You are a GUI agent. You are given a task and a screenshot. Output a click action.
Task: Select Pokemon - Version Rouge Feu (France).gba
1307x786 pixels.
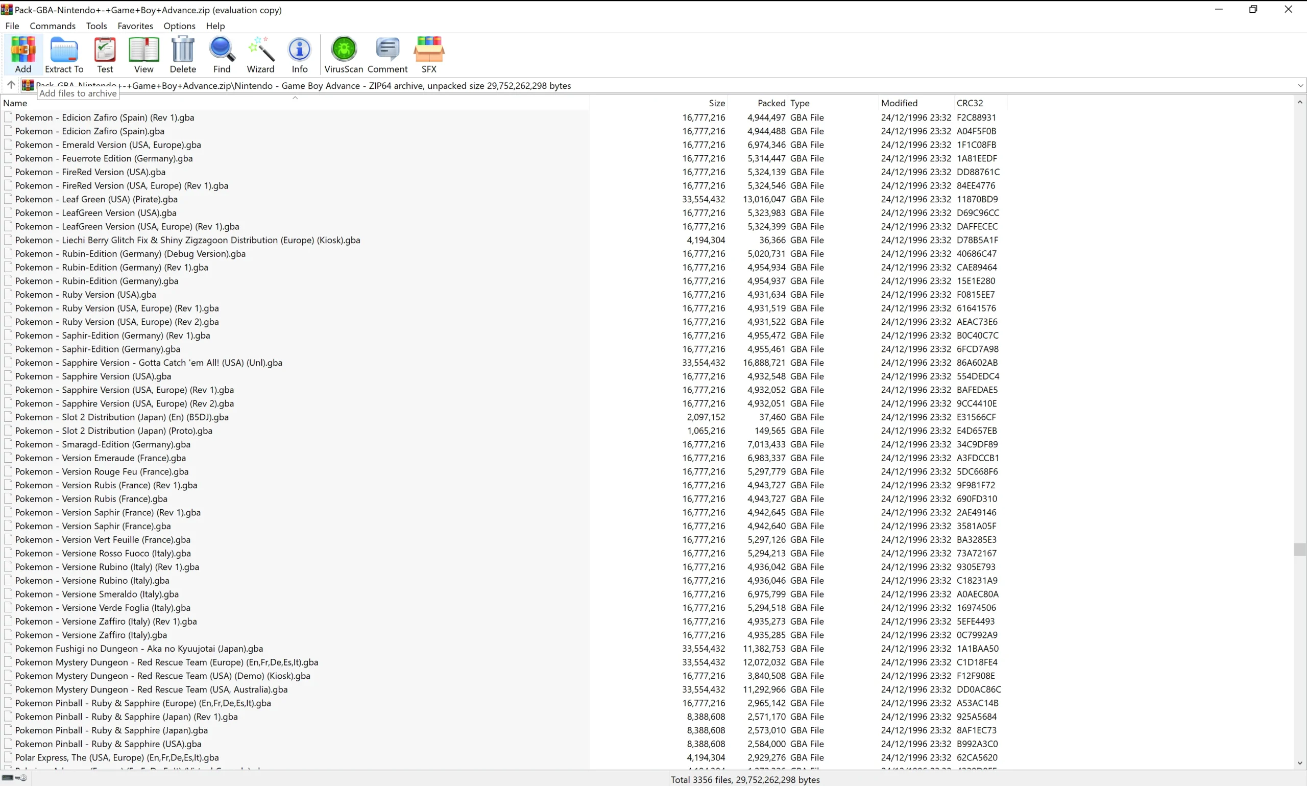point(102,471)
